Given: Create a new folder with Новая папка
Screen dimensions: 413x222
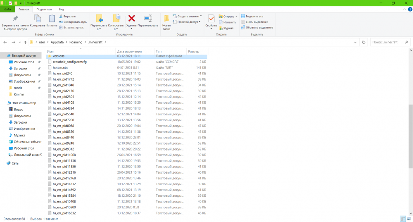Looking at the screenshot, I should click(x=166, y=23).
